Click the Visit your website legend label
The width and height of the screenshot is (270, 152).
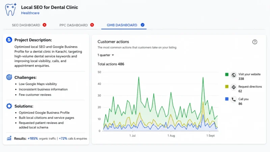tap(249, 74)
